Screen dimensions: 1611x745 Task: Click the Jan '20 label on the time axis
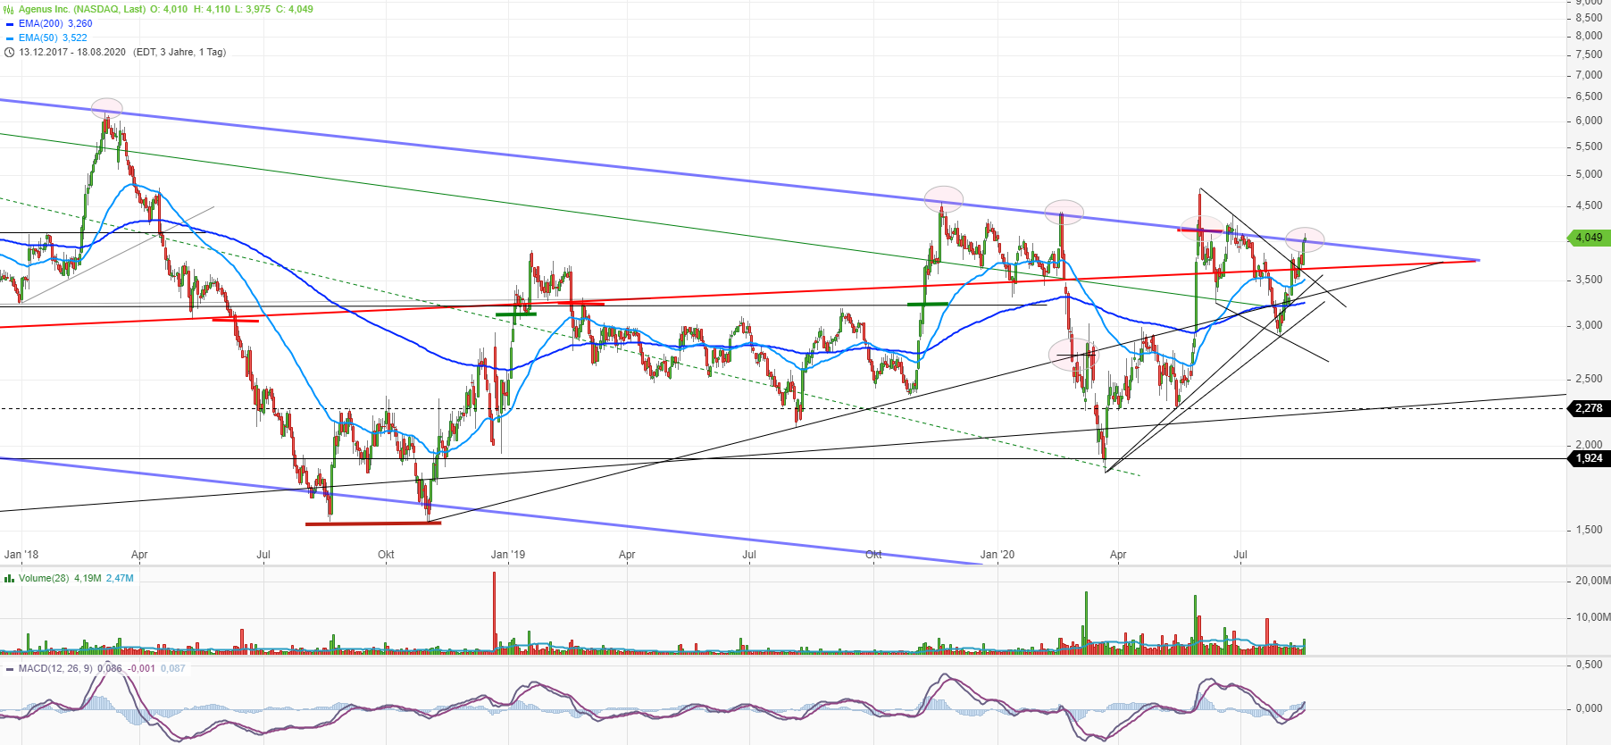(x=997, y=555)
